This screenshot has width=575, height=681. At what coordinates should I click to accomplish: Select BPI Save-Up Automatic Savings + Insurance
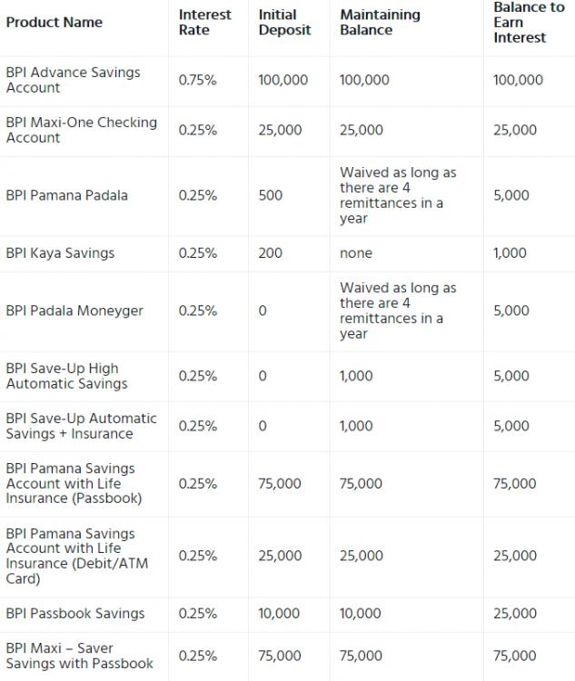[81, 426]
